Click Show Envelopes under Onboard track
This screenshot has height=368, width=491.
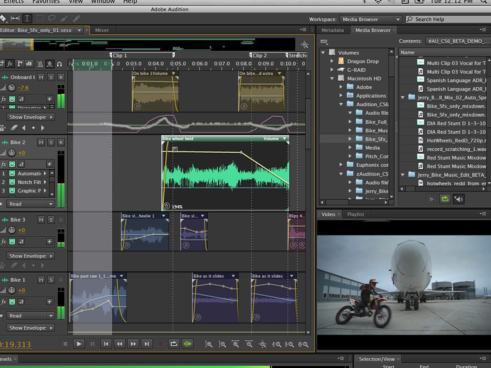pyautogui.click(x=31, y=117)
